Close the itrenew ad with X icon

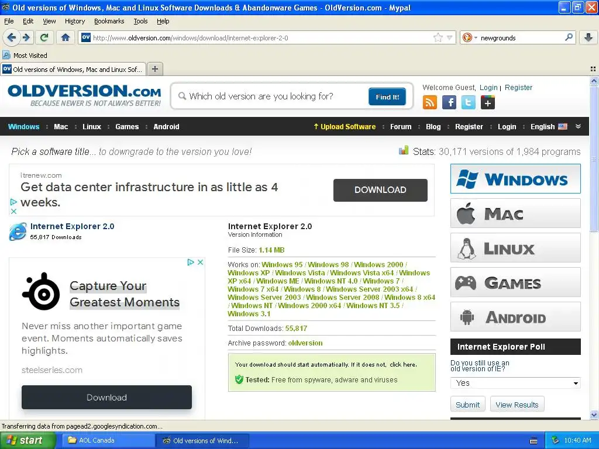(x=13, y=211)
